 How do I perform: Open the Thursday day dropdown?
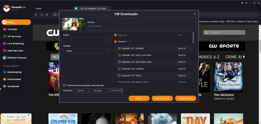pos(99,90)
